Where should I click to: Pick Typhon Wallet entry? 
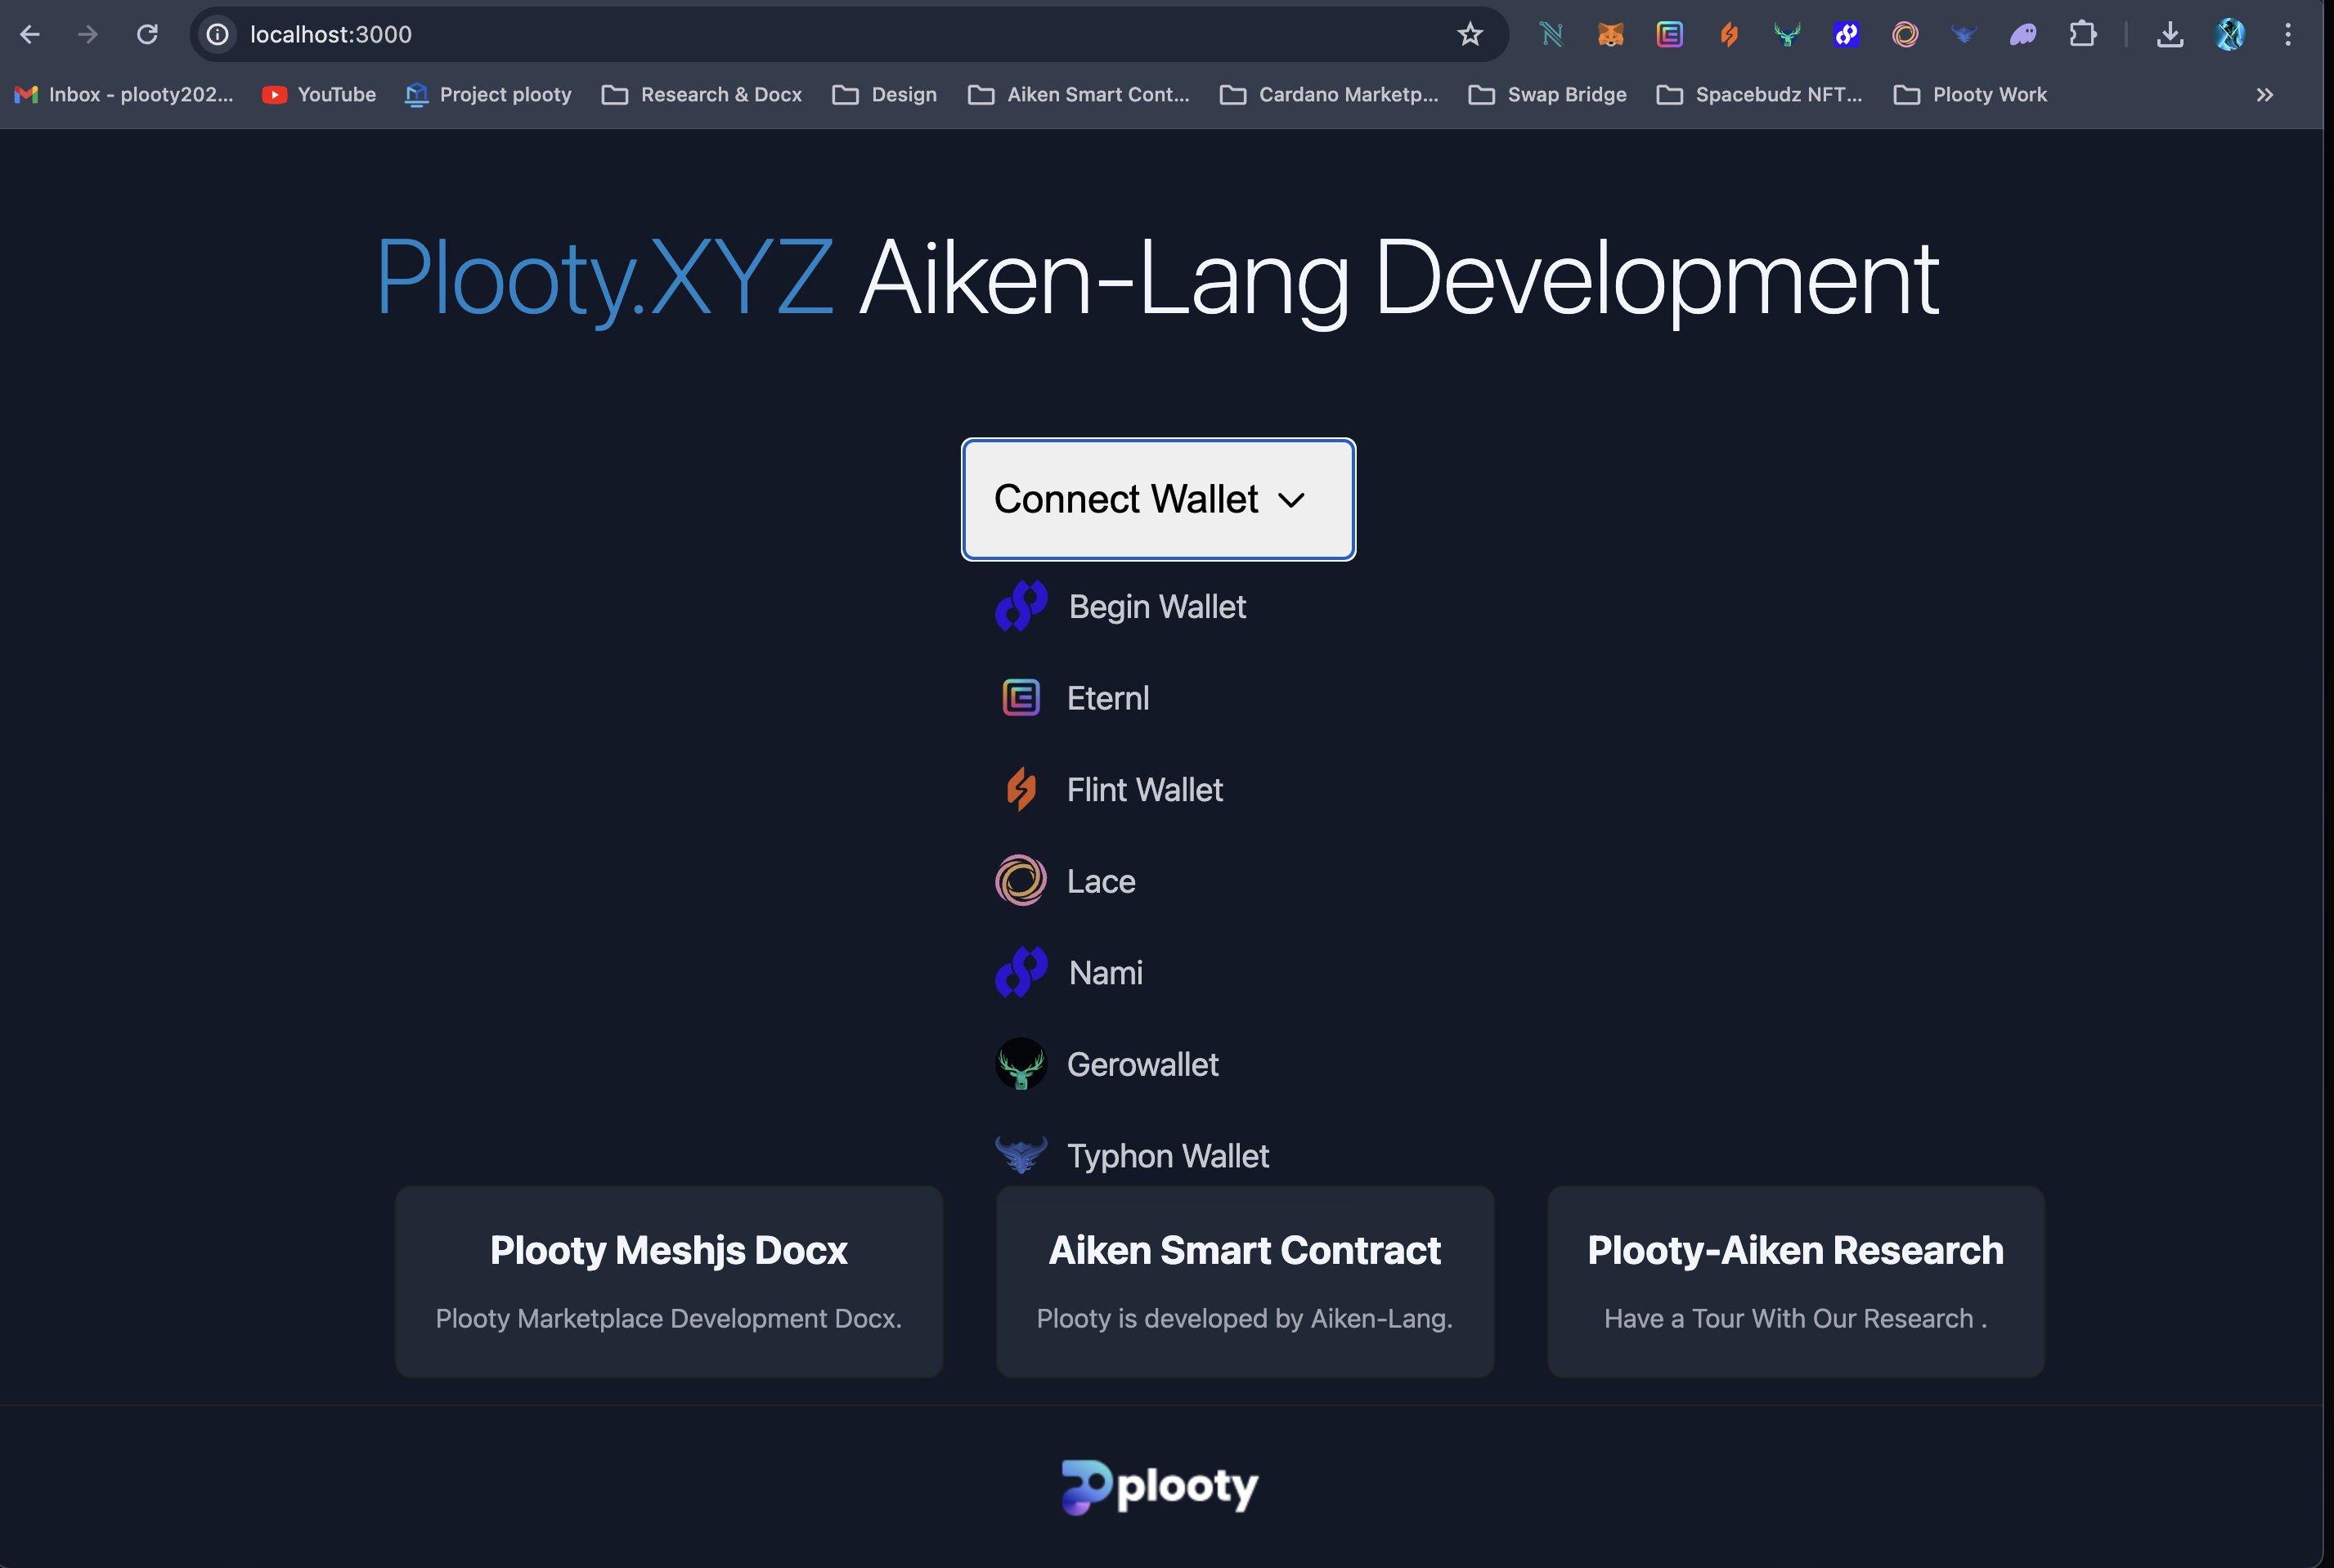tap(1133, 1156)
